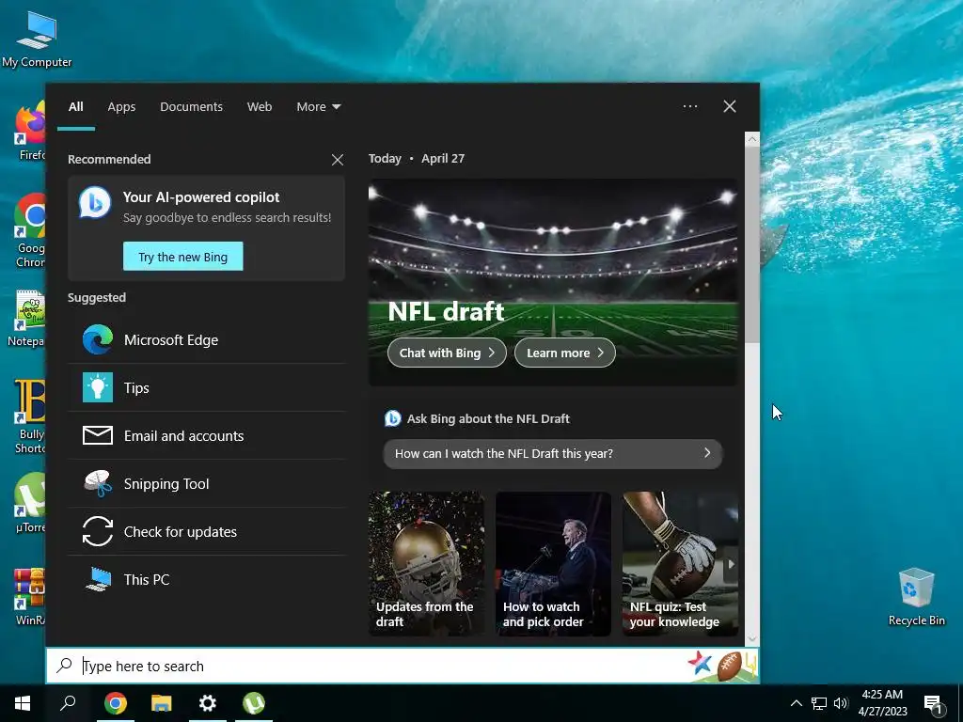Open the Tips app suggestion
The height and width of the screenshot is (722, 963).
[x=206, y=388]
